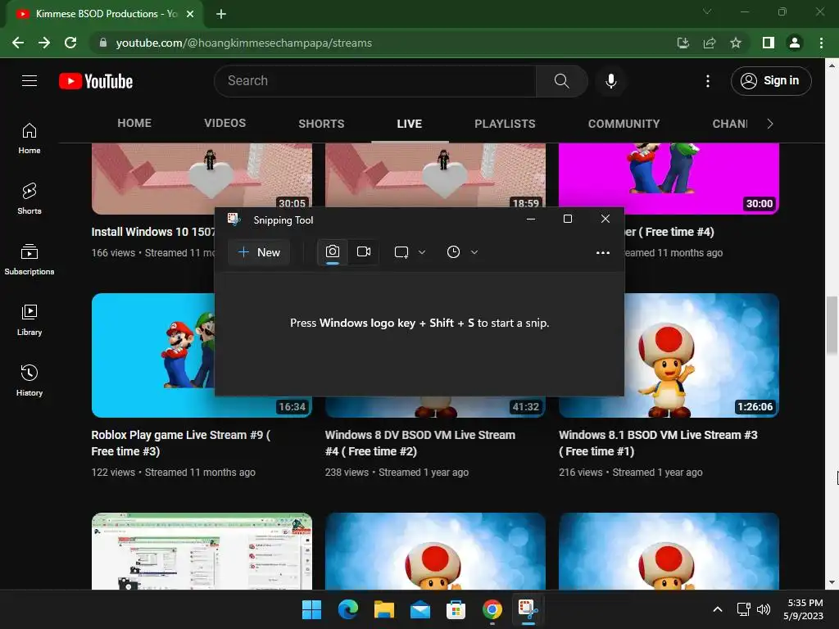Toggle Chrome side panel

pyautogui.click(x=769, y=43)
